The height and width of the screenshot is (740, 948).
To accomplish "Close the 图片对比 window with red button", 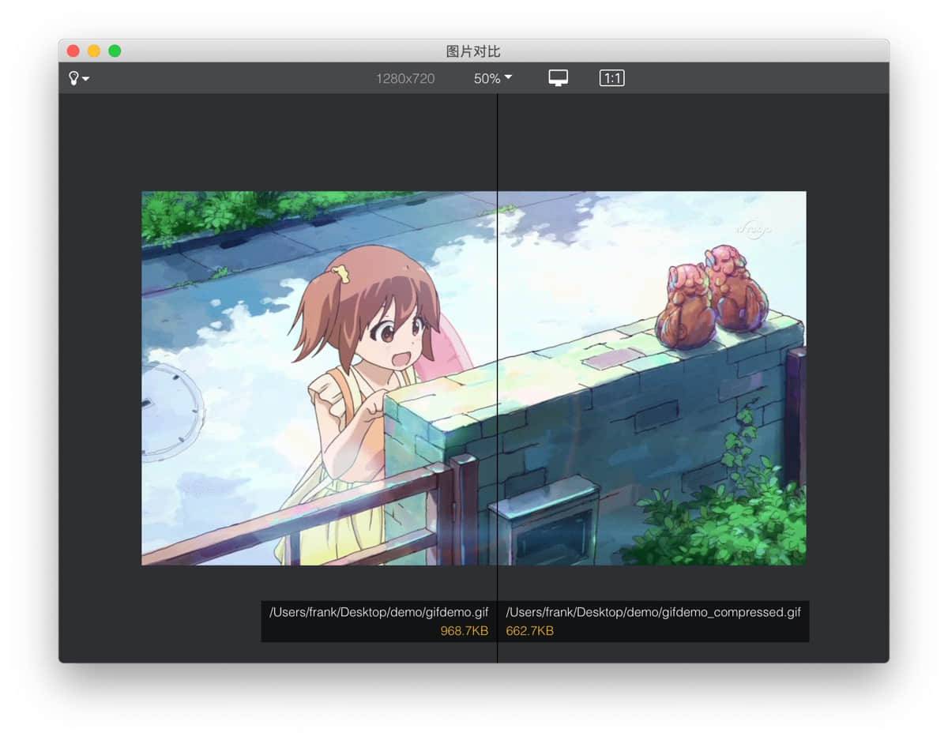I will coord(73,51).
